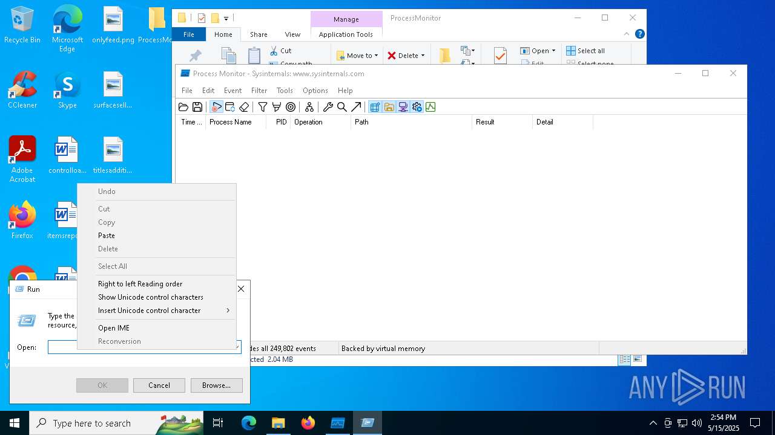
Task: Toggle the Capture events button
Action: [x=216, y=107]
